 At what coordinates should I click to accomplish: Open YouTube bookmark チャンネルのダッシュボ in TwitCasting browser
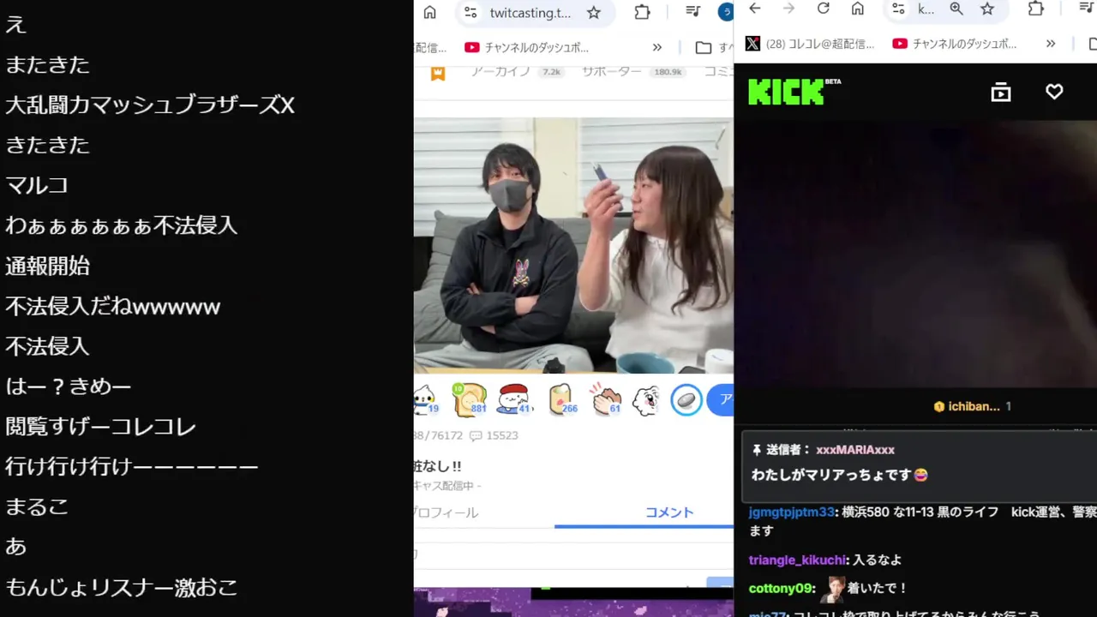pyautogui.click(x=526, y=47)
